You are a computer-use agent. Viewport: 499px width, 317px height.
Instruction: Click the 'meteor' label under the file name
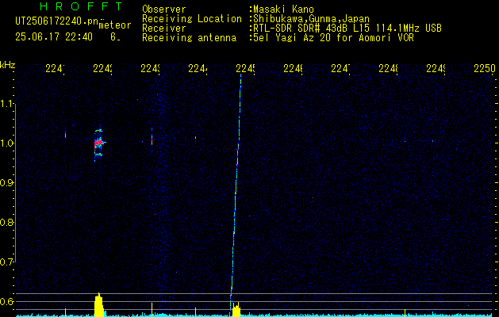coord(115,25)
